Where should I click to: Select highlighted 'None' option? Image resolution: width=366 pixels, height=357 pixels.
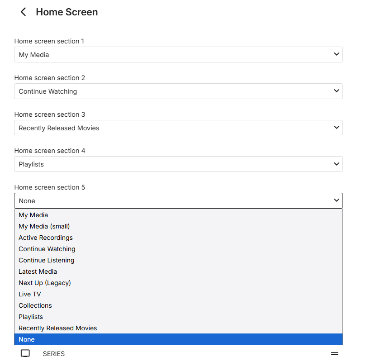tap(27, 339)
